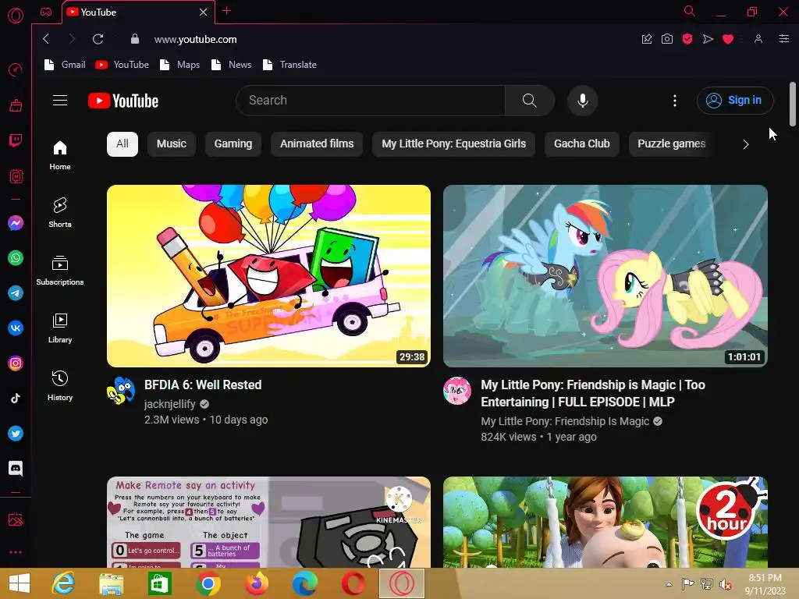Viewport: 799px width, 599px height.
Task: Play the 2 hour Cocomelon thumbnail
Action: pos(605,522)
